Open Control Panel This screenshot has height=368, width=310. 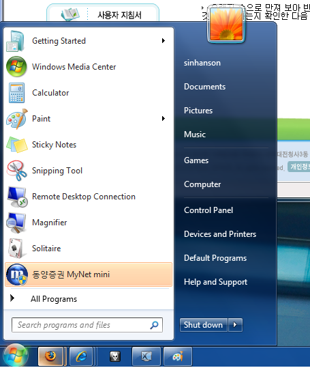click(208, 210)
